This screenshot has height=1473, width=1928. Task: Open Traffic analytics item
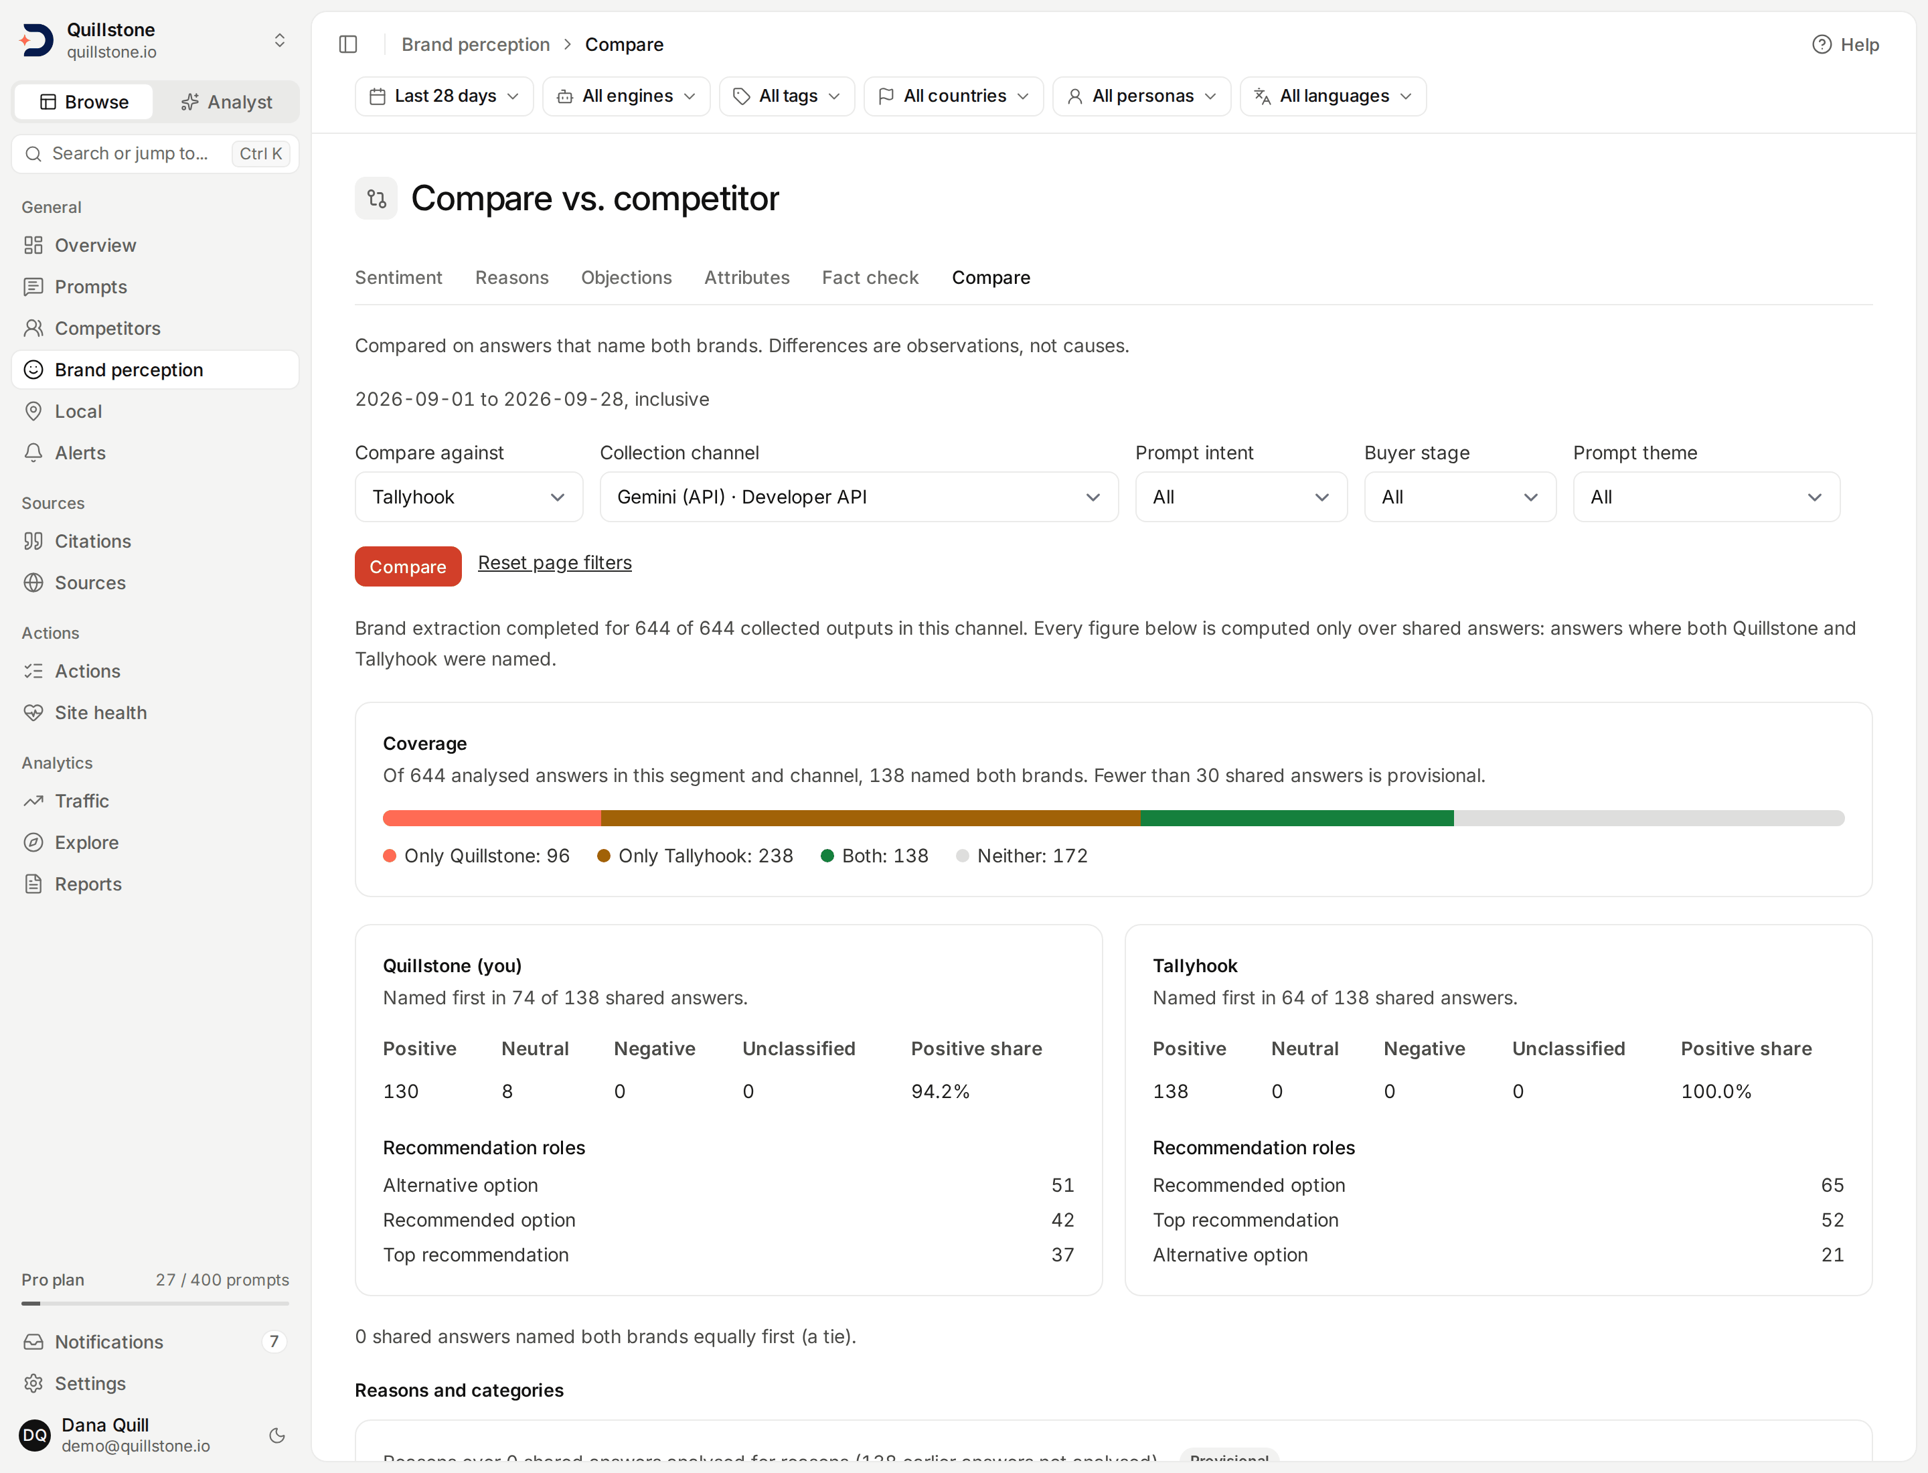155,801
